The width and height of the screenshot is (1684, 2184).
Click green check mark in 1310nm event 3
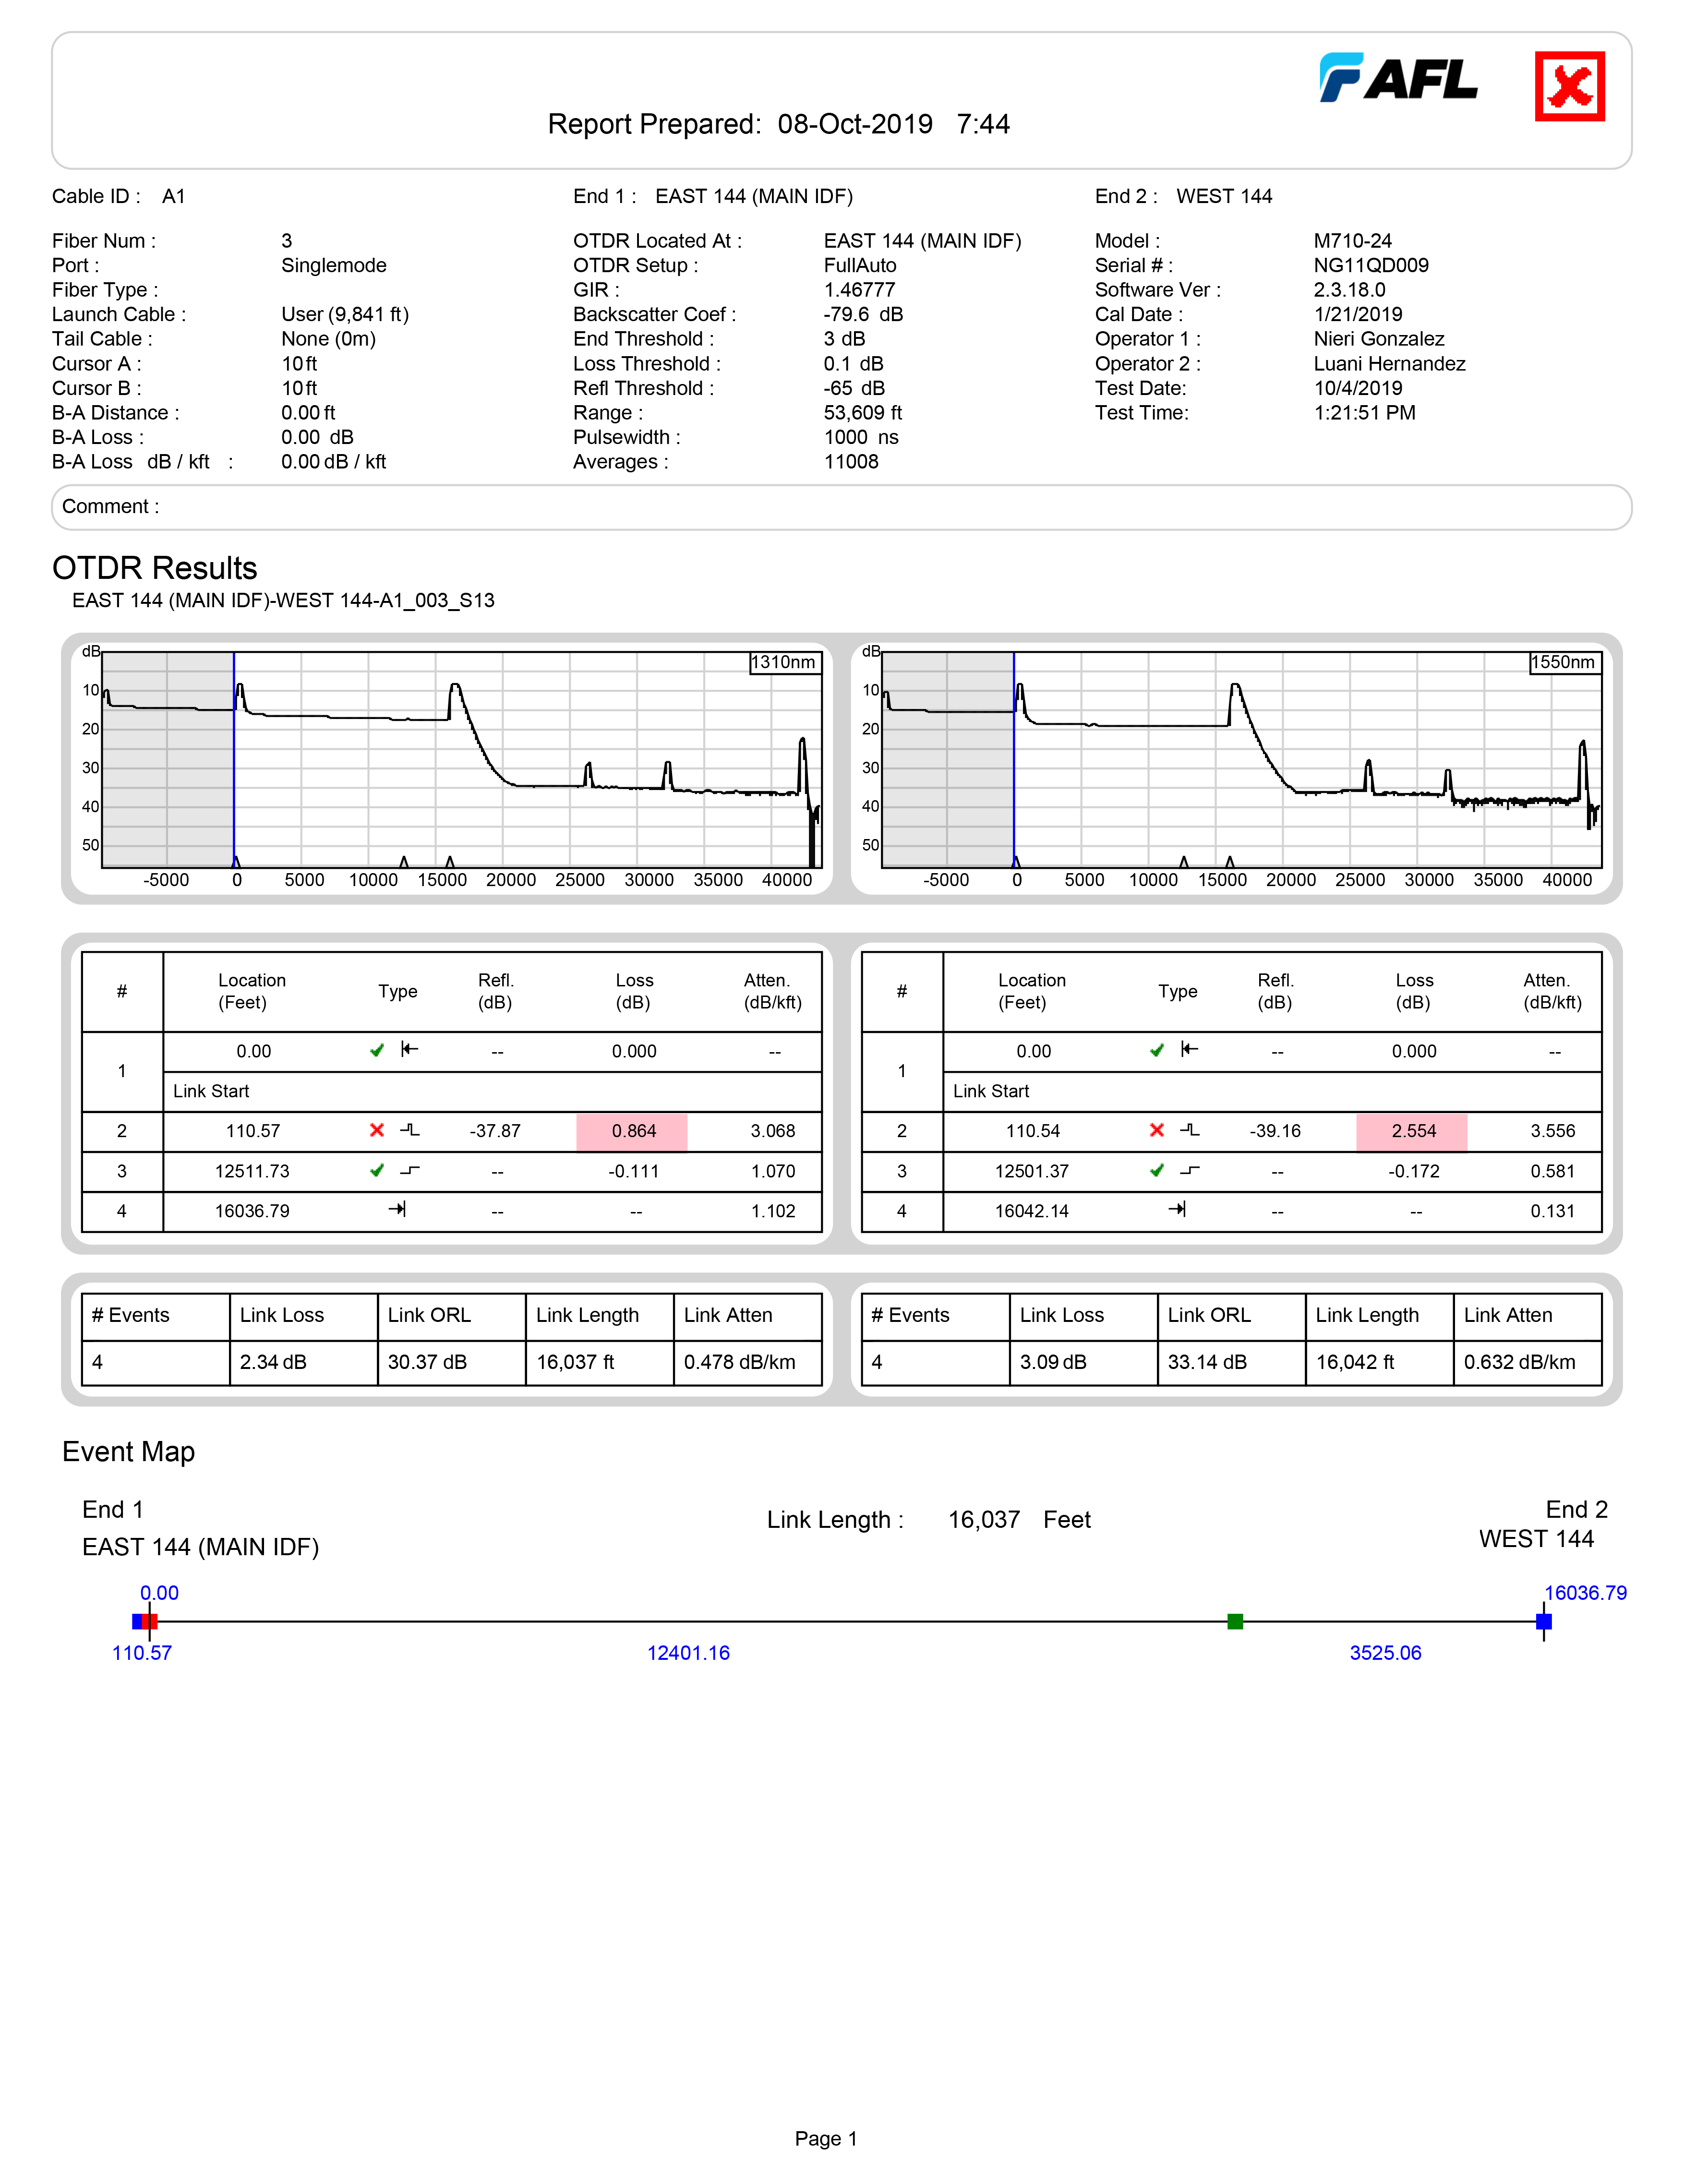click(x=377, y=1170)
